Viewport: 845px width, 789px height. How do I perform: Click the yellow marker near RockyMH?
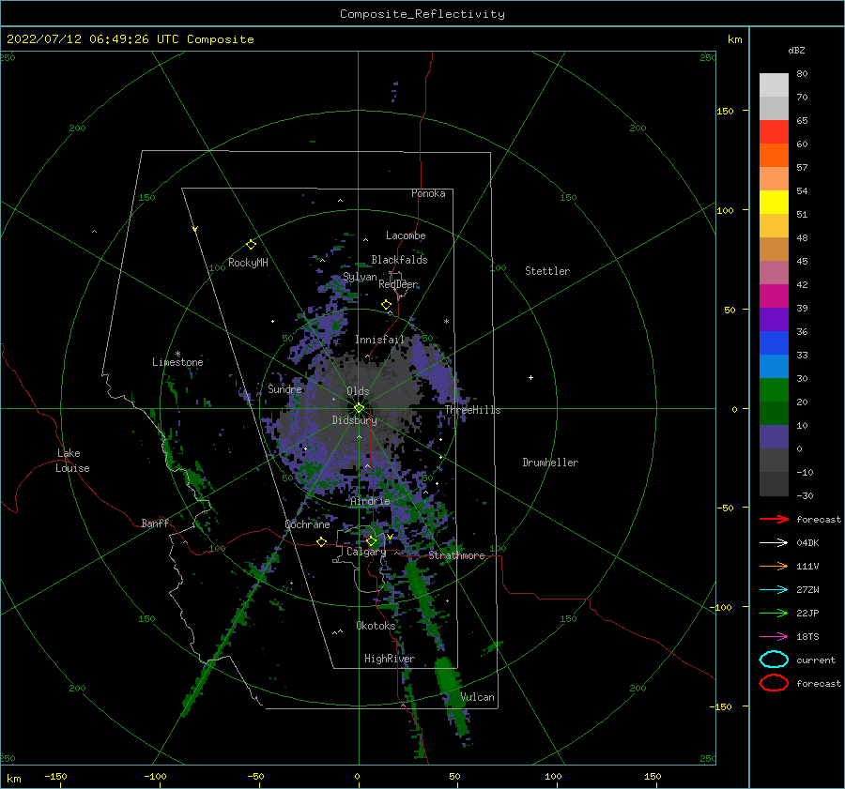(251, 245)
